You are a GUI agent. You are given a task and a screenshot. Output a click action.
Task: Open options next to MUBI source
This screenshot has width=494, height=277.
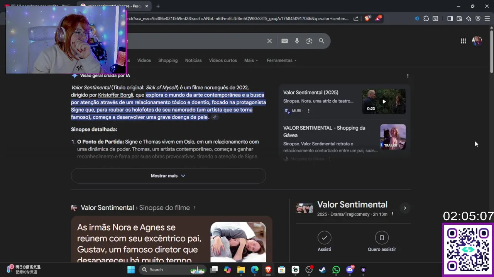(x=308, y=111)
